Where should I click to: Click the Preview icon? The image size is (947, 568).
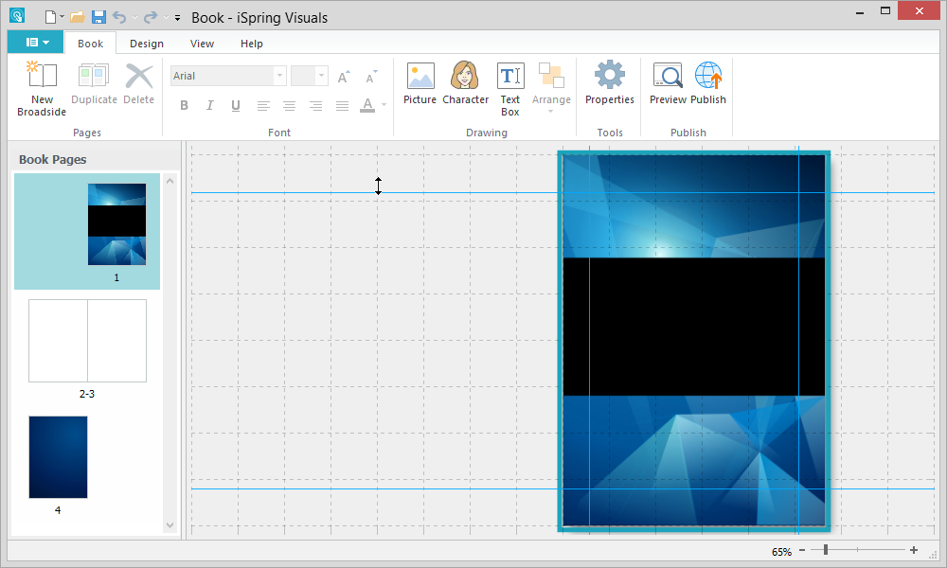tap(668, 77)
